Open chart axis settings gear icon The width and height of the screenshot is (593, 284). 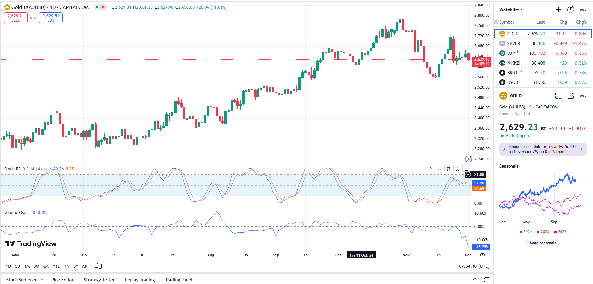point(482,255)
